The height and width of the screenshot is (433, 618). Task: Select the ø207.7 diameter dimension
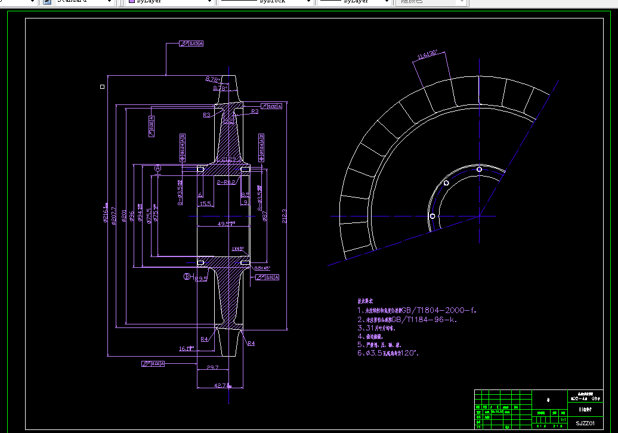click(114, 215)
